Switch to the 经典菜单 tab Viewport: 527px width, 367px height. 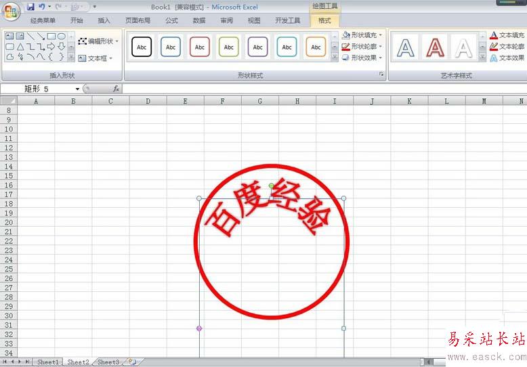(x=43, y=20)
